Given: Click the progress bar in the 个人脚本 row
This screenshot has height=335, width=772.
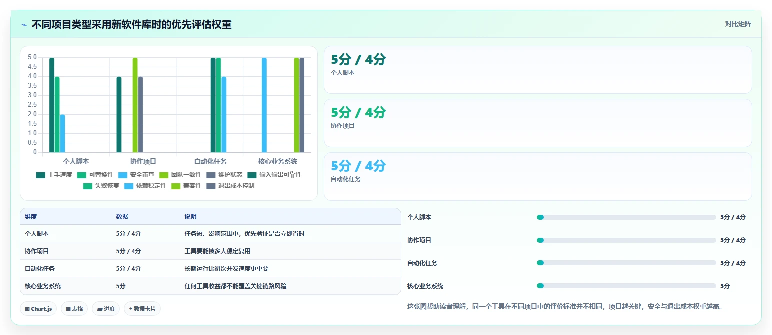Looking at the screenshot, I should pyautogui.click(x=626, y=217).
